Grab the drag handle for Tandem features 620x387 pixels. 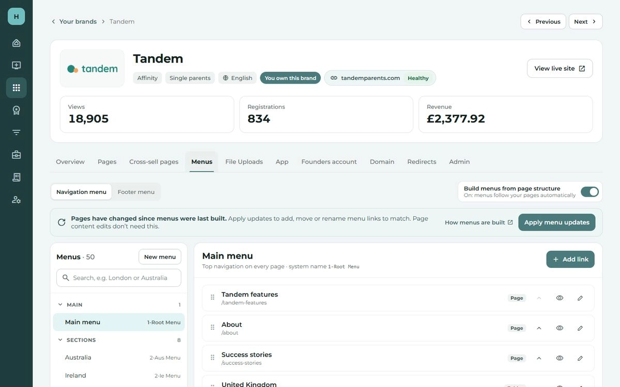pyautogui.click(x=212, y=298)
